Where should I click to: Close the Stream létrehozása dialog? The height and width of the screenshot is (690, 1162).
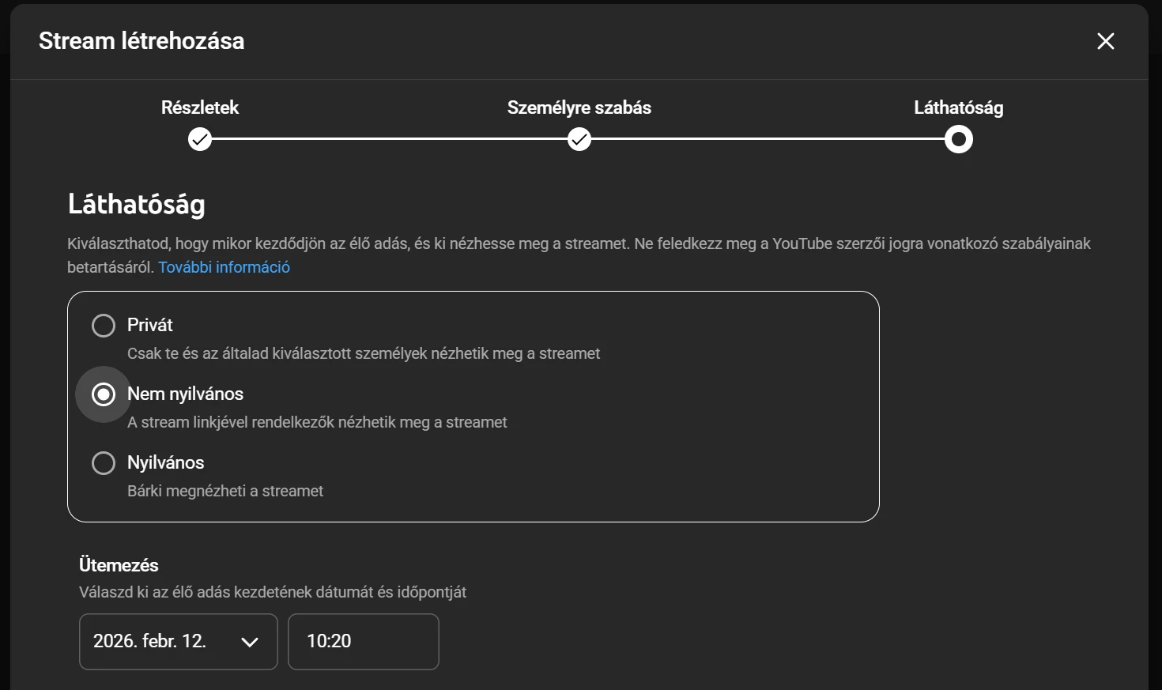1105,41
